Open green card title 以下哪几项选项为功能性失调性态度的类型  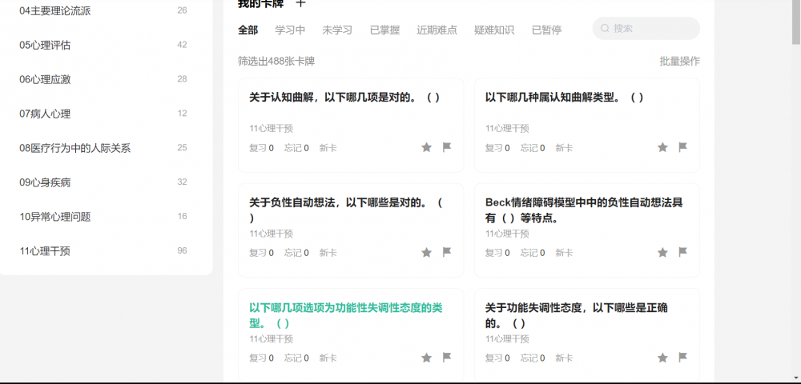346,316
